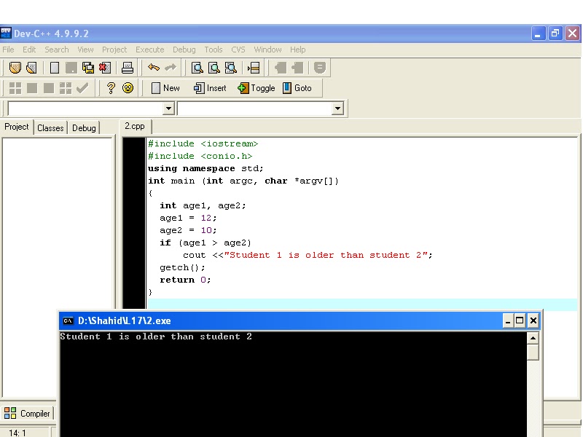Click the 'getch();' code line
Screen dimensions: 583x437
[182, 267]
